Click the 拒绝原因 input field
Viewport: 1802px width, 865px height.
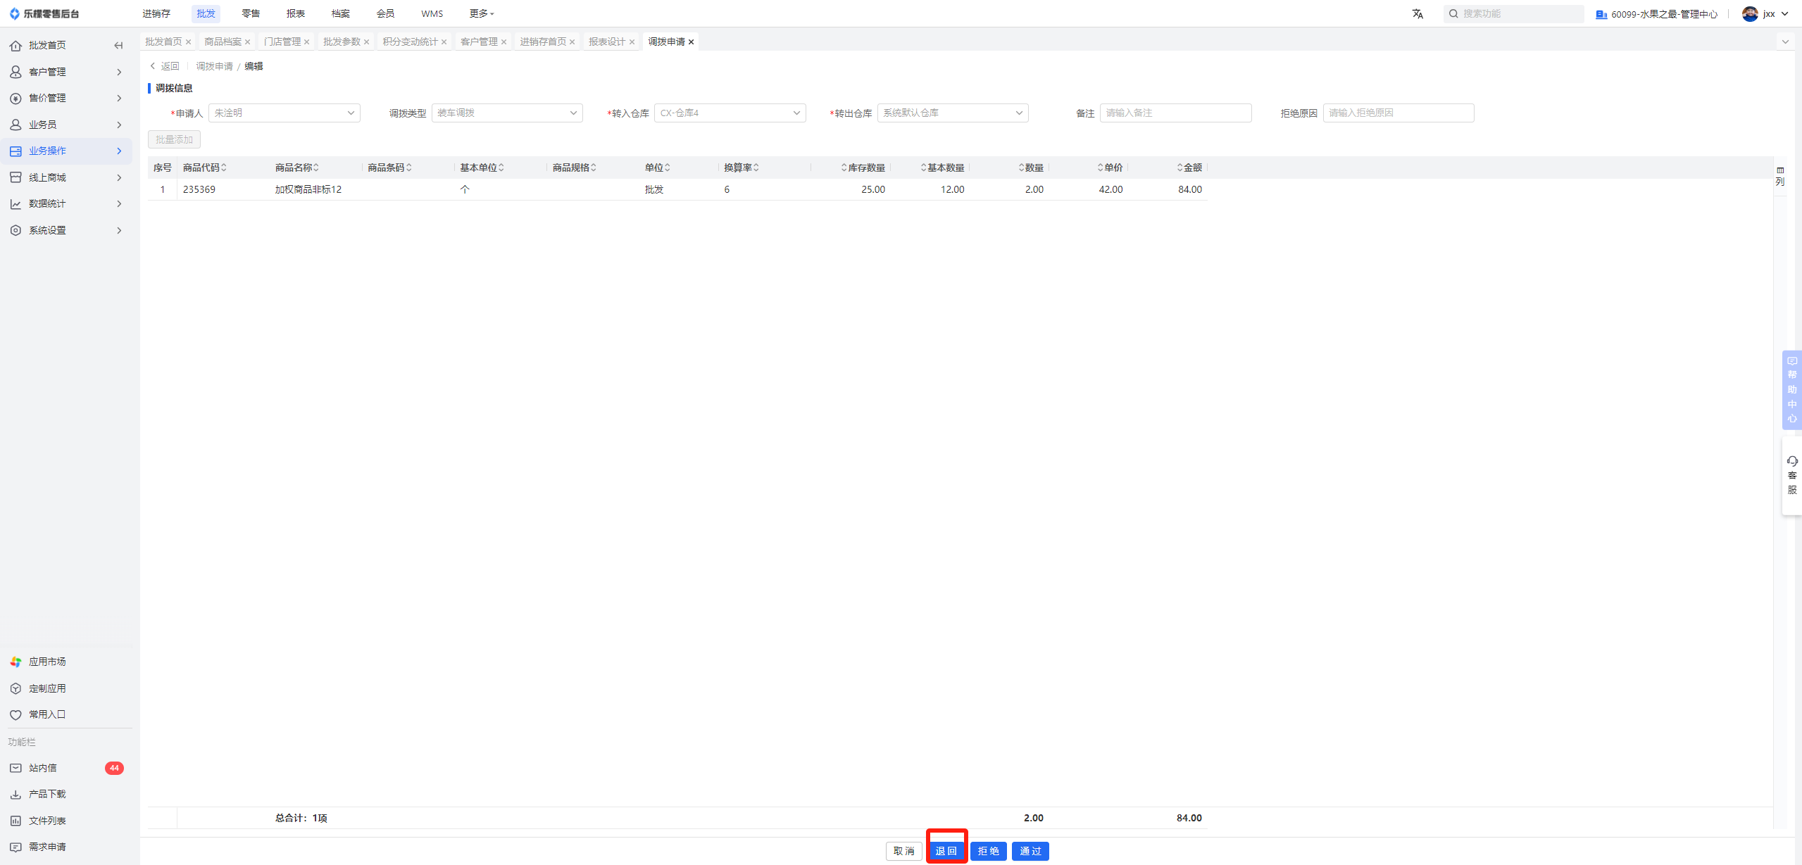[x=1398, y=113]
